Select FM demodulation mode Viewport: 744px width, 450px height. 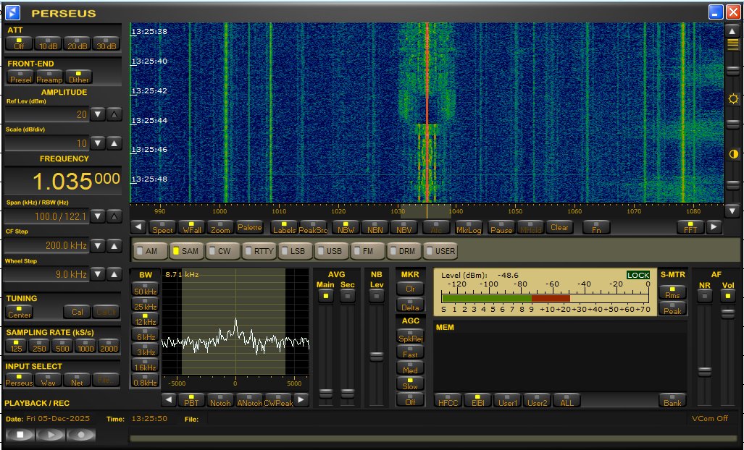368,250
